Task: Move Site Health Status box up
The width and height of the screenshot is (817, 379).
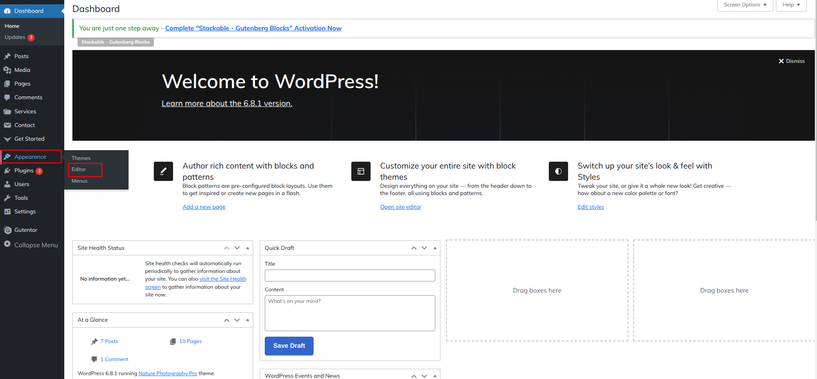Action: (227, 248)
